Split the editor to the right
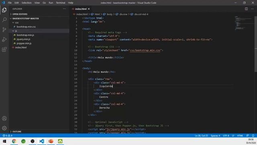The height and width of the screenshot is (145, 257). 246,9
